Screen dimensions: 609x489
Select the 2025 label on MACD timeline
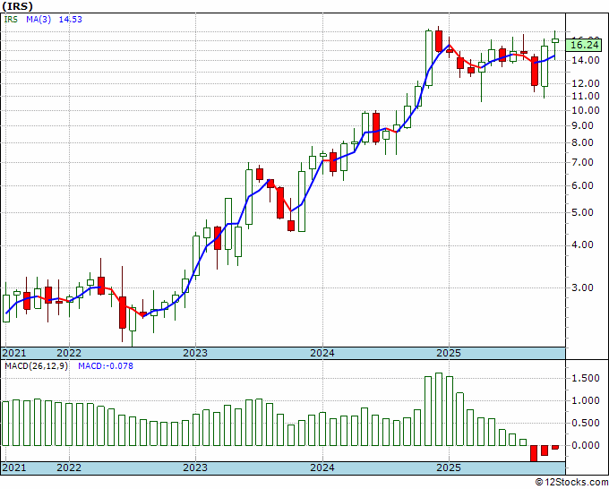click(x=449, y=468)
